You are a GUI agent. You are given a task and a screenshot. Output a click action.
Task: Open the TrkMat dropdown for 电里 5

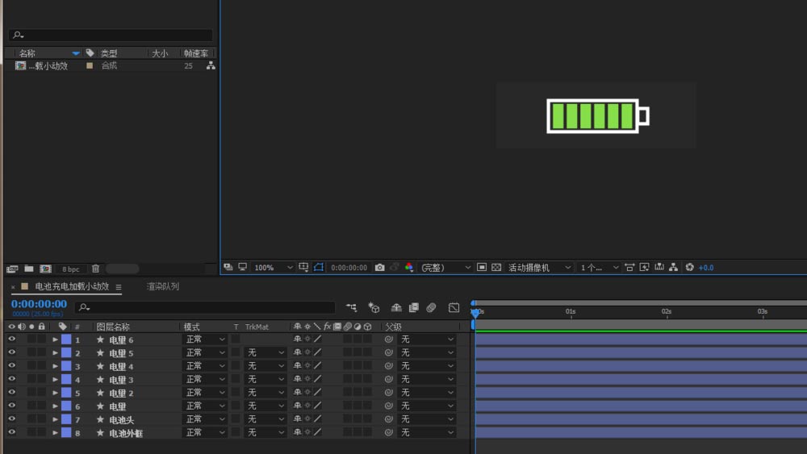point(265,352)
